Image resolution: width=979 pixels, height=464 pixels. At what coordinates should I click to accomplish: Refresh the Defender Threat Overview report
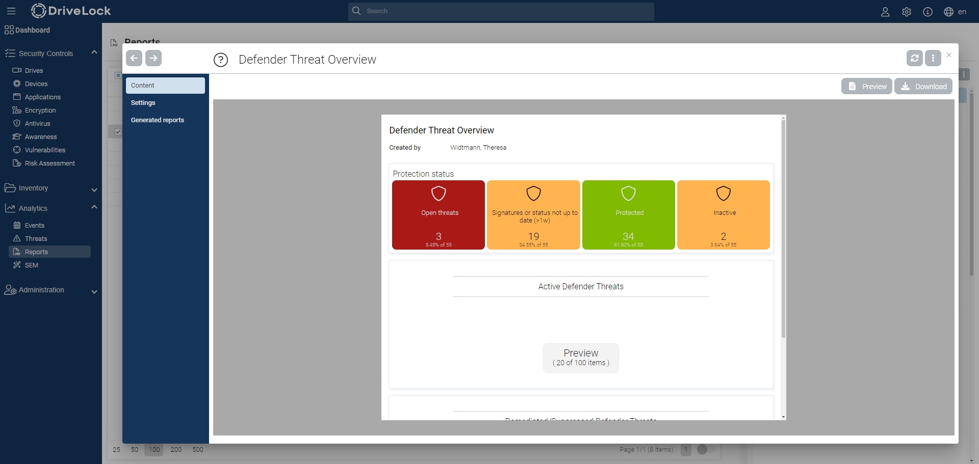[915, 58]
